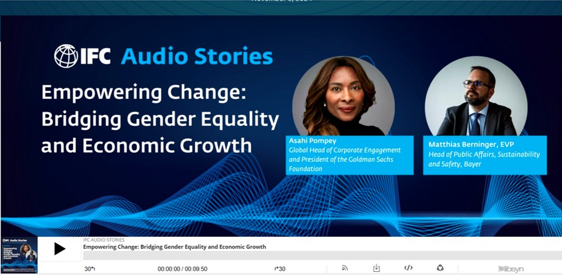This screenshot has height=275, width=562.
Task: Click the IFC AUDIO STORIES show label
Action: pyautogui.click(x=103, y=240)
